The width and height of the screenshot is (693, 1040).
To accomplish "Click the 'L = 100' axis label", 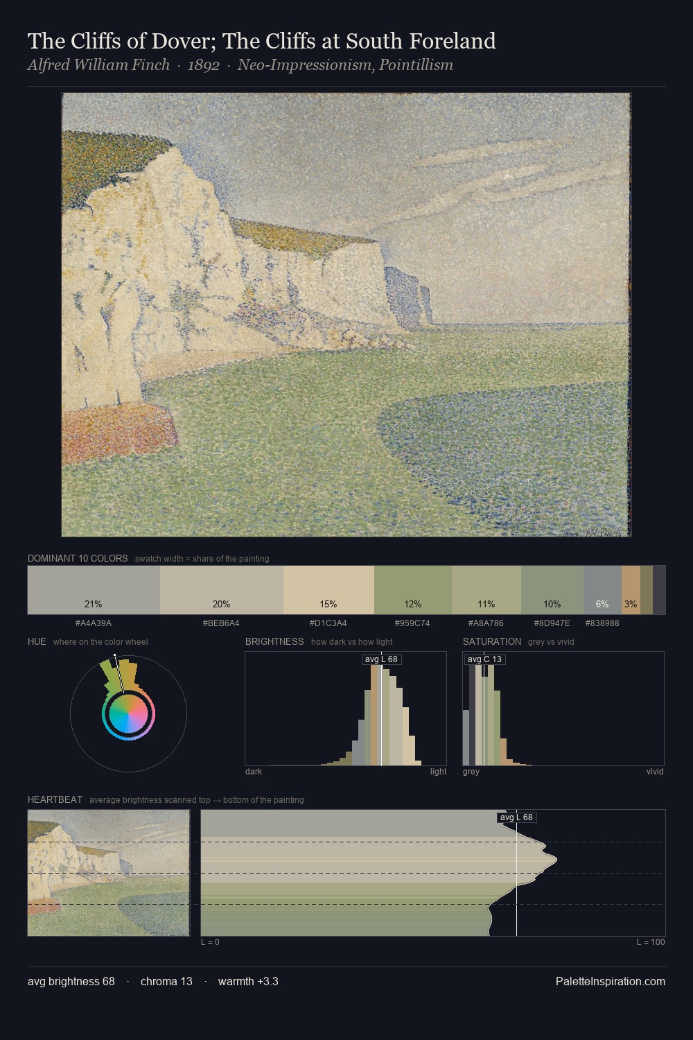I will [x=651, y=942].
